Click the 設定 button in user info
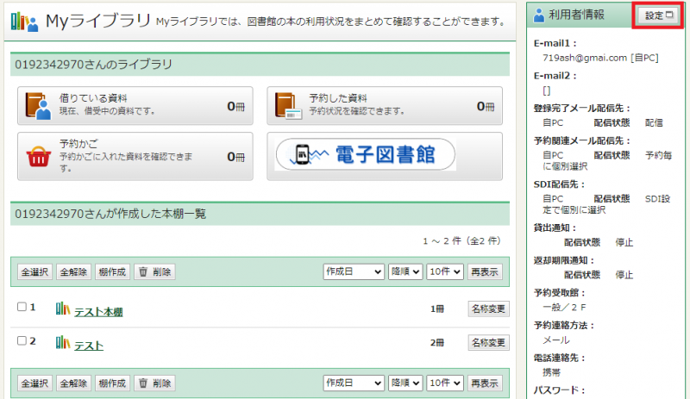Viewport: 690px width, 399px height. point(660,16)
